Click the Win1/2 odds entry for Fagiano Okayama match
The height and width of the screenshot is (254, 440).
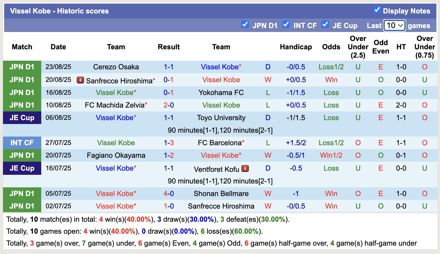331,155
